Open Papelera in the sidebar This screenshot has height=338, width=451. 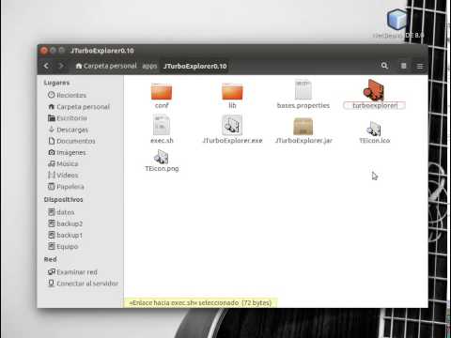66,187
